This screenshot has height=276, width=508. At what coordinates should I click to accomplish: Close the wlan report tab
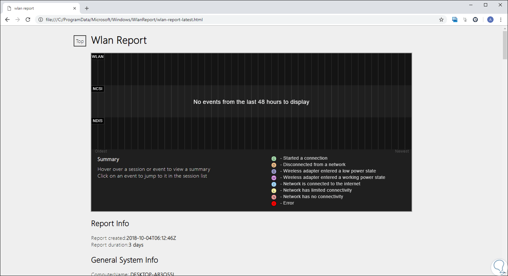[75, 8]
